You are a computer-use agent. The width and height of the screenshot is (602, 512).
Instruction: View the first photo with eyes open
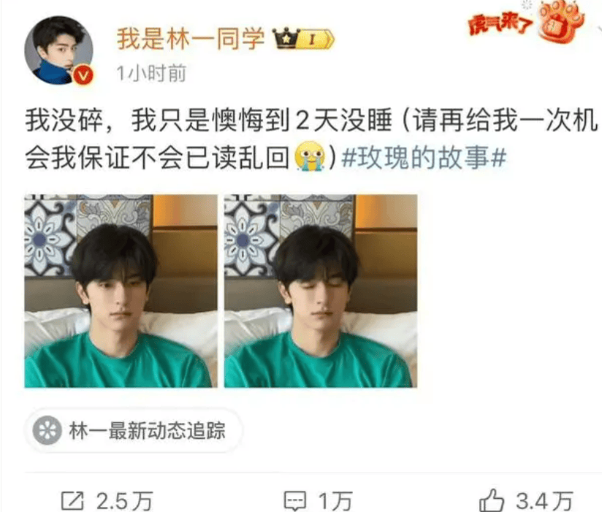(x=121, y=291)
